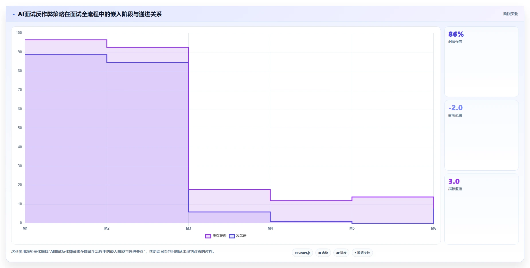530x268 pixels.
Task: Click the M1 axis label
Action: pyautogui.click(x=25, y=228)
